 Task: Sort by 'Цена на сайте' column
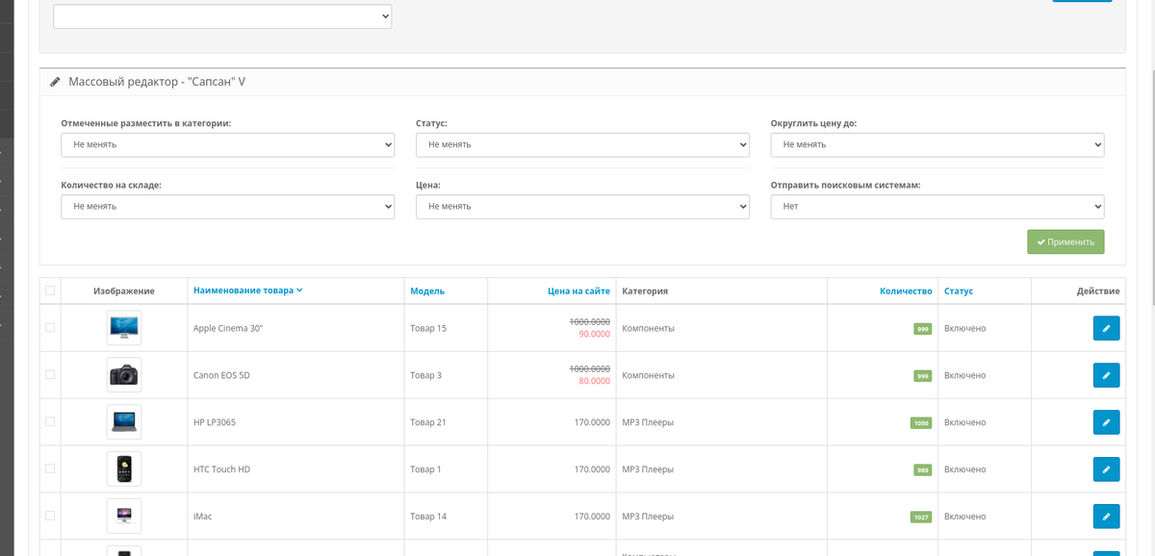(578, 291)
